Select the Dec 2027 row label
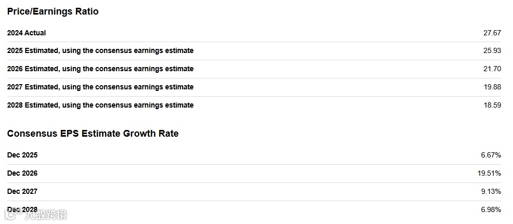 22,191
